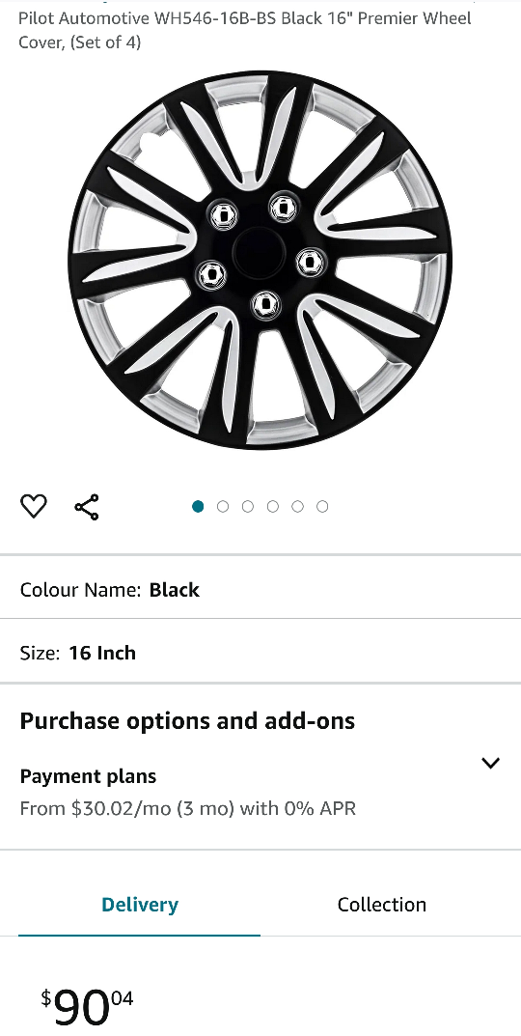Screen dimensions: 521x1036
Task: View the sixth carousel image dot
Action: [x=322, y=507]
